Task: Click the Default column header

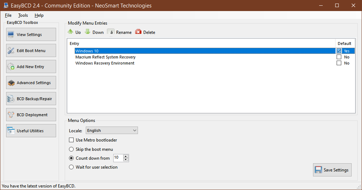Action: coord(345,43)
